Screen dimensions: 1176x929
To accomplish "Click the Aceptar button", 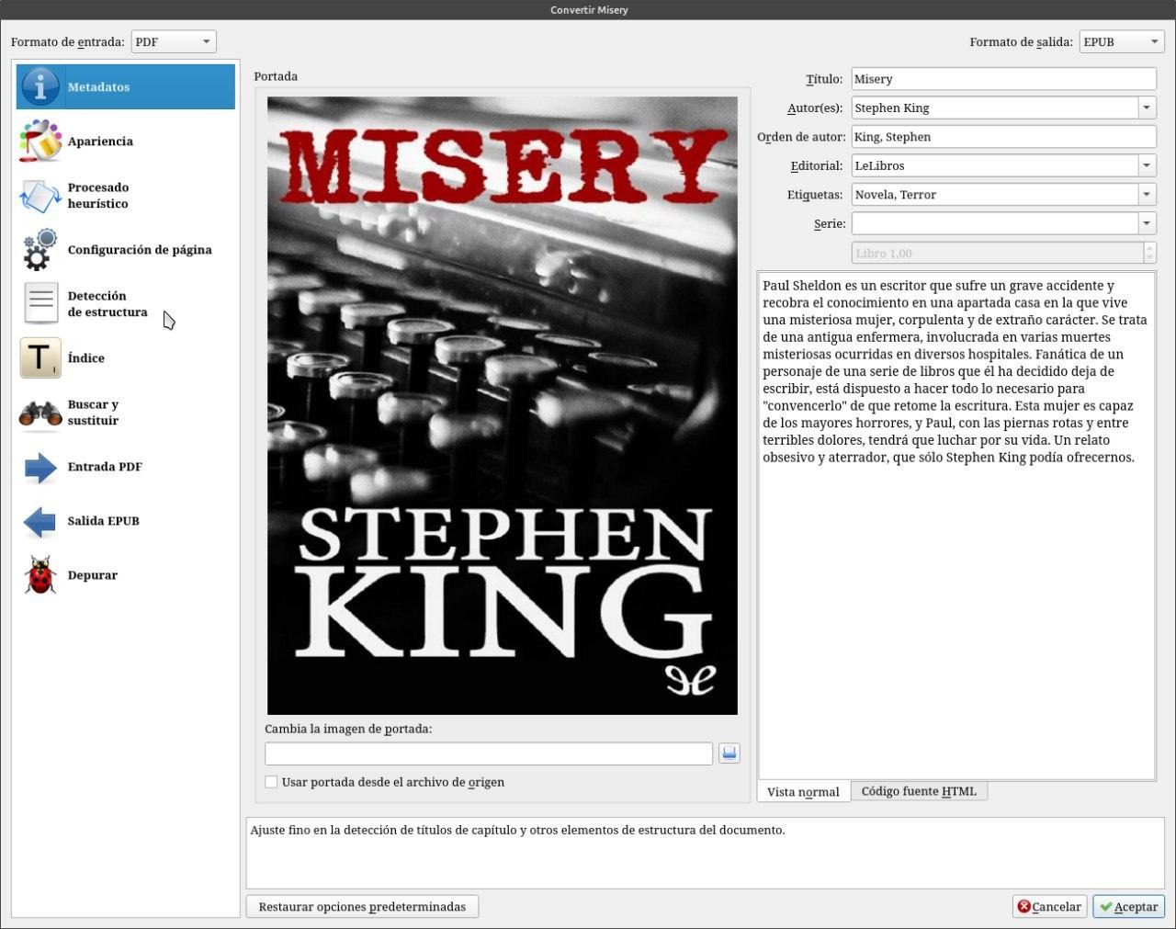I will coord(1129,907).
